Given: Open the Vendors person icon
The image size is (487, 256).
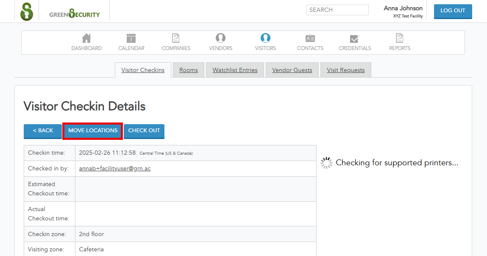Looking at the screenshot, I should coord(220,38).
